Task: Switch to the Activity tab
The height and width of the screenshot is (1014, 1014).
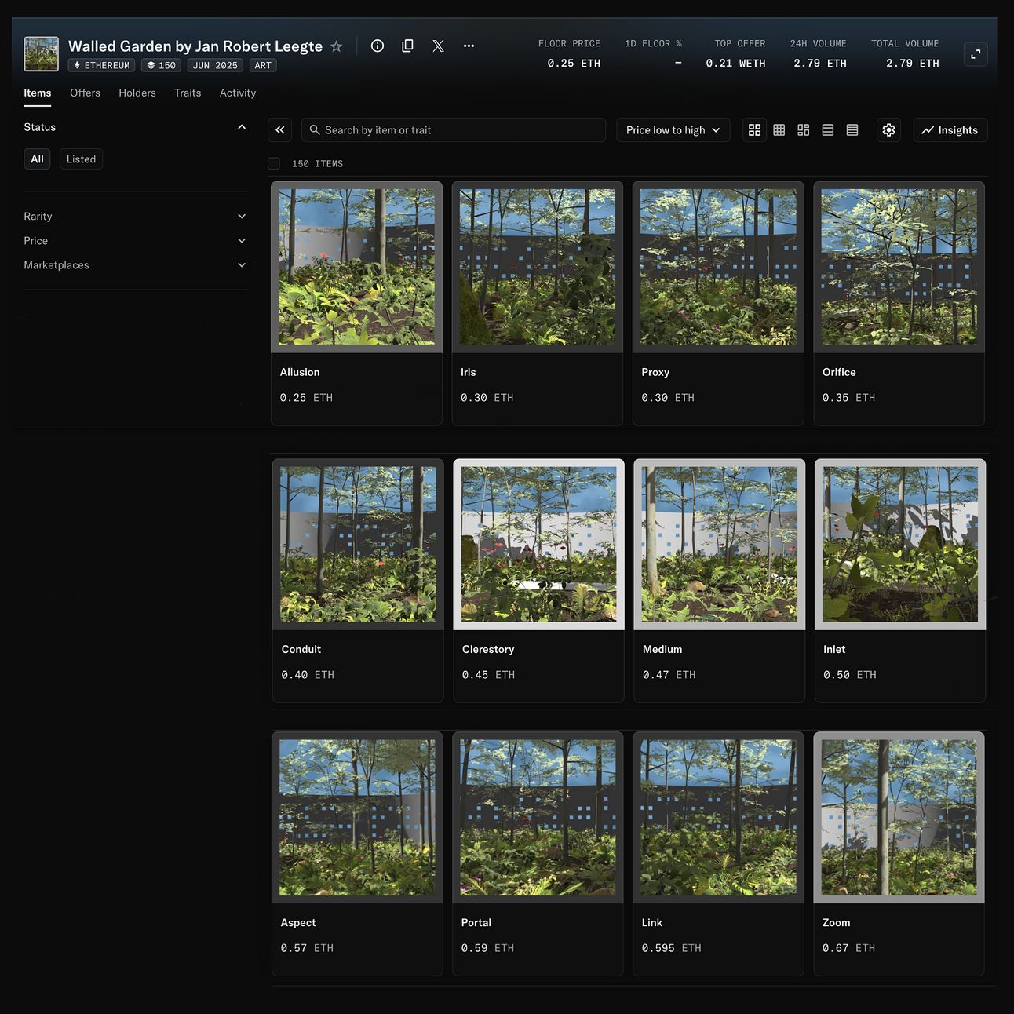Action: (x=237, y=93)
